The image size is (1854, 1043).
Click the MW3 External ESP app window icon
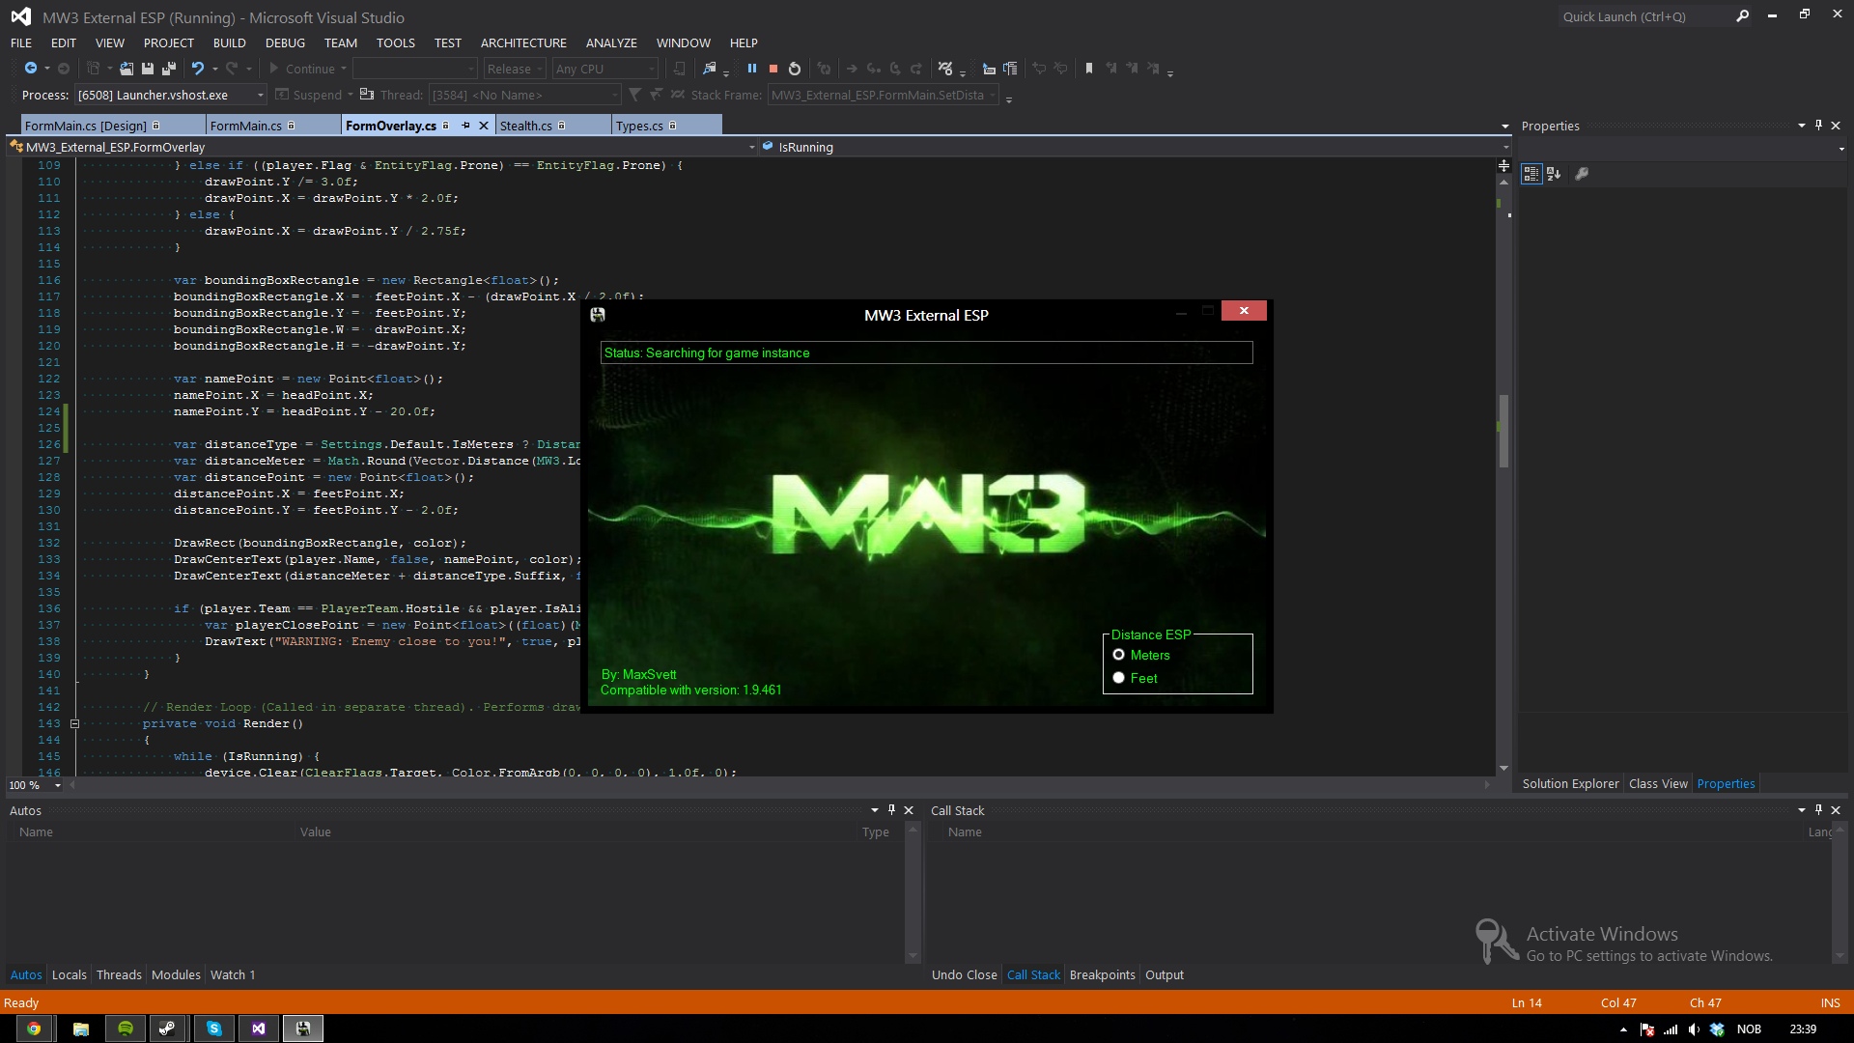(598, 315)
